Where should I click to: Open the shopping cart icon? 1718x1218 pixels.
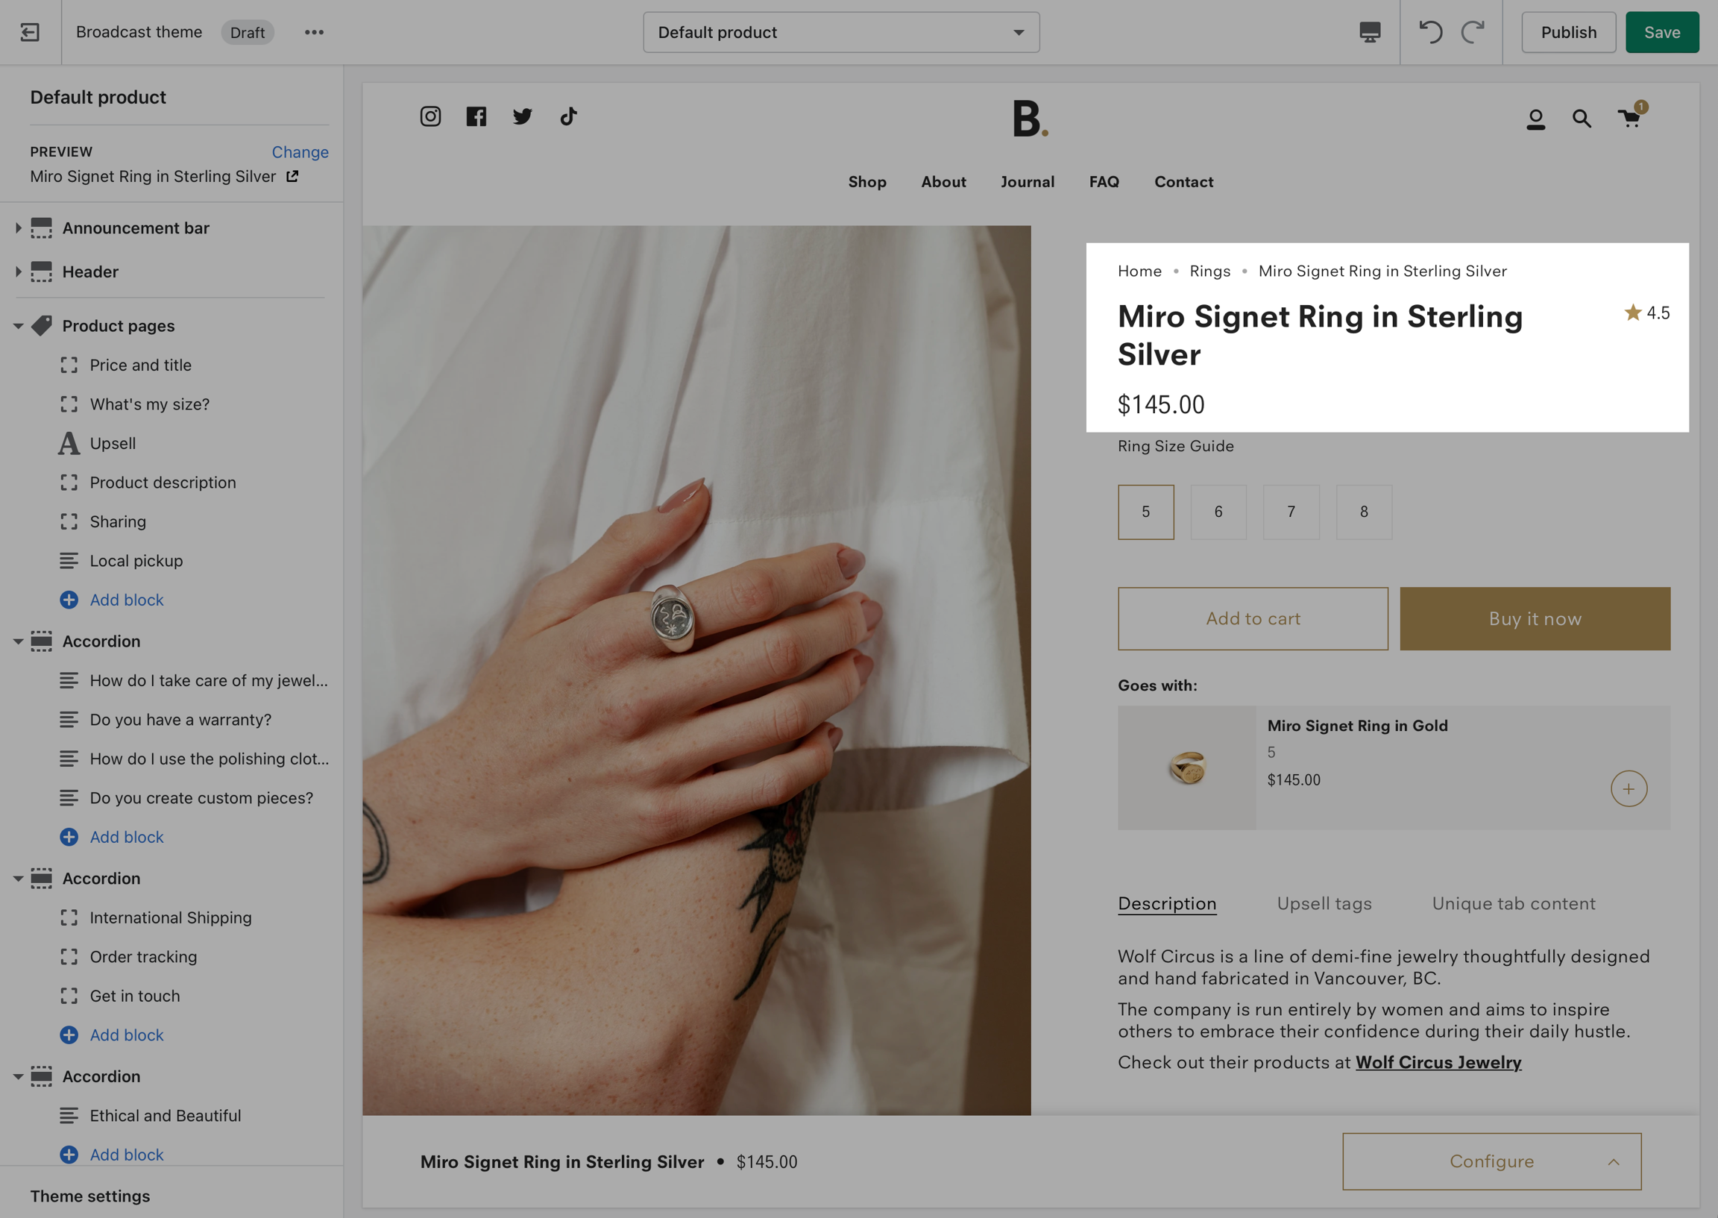coord(1629,119)
